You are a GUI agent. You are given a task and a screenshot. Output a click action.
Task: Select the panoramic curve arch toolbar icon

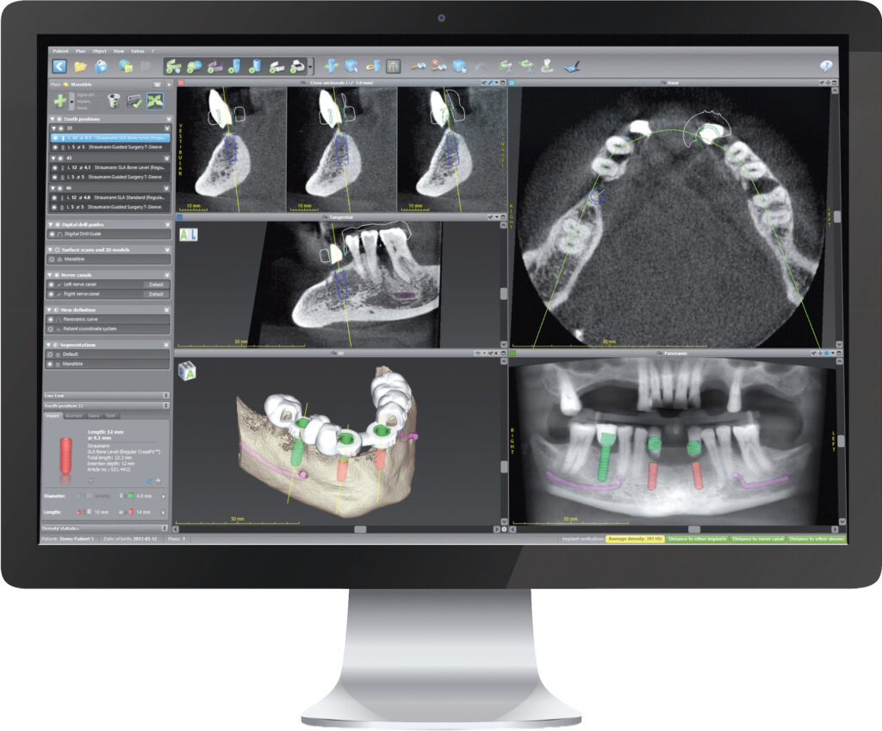[x=394, y=66]
